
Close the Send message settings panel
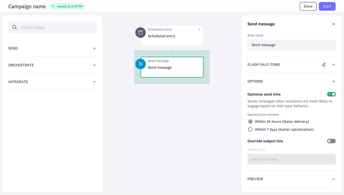coord(333,24)
